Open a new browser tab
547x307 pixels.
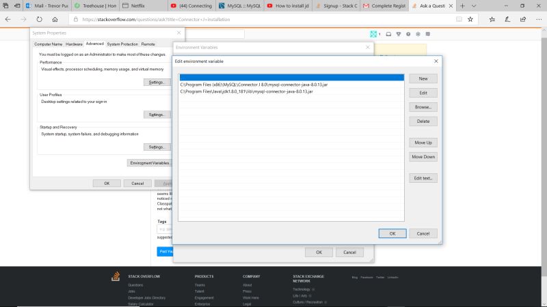click(462, 6)
